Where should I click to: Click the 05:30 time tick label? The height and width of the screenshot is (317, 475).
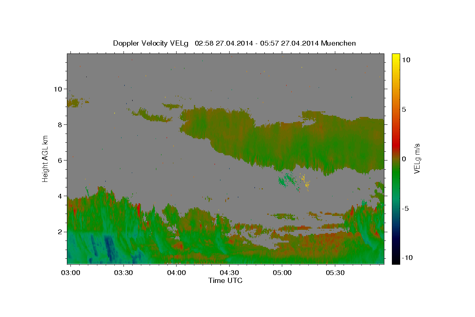(x=335, y=273)
